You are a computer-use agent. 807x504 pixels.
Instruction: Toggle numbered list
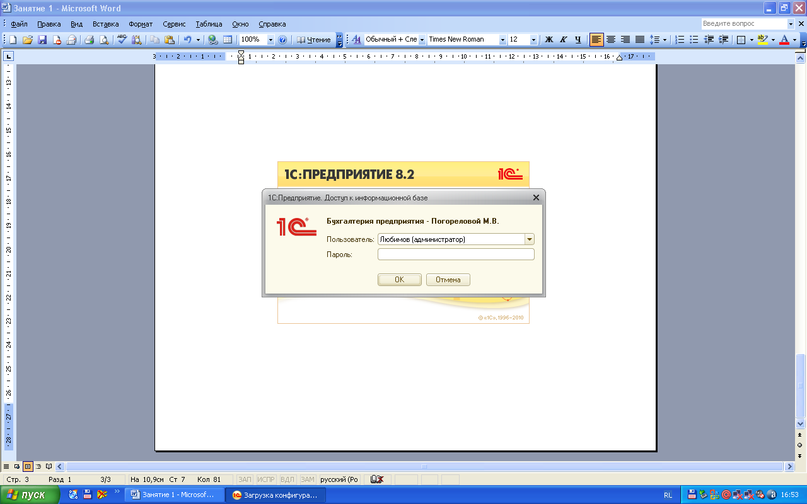pyautogui.click(x=680, y=40)
